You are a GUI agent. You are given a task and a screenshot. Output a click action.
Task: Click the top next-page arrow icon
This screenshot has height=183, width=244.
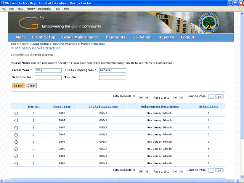(175, 97)
